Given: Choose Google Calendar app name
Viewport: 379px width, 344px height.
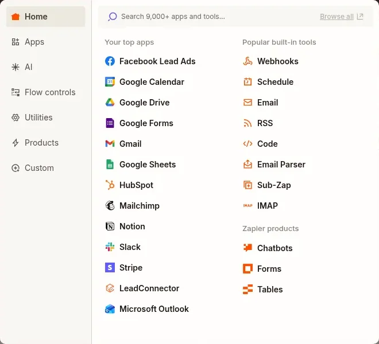Looking at the screenshot, I should [152, 82].
